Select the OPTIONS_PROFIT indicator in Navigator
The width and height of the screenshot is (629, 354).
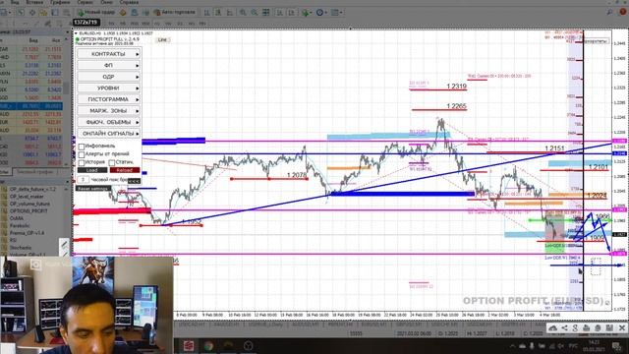(x=29, y=210)
